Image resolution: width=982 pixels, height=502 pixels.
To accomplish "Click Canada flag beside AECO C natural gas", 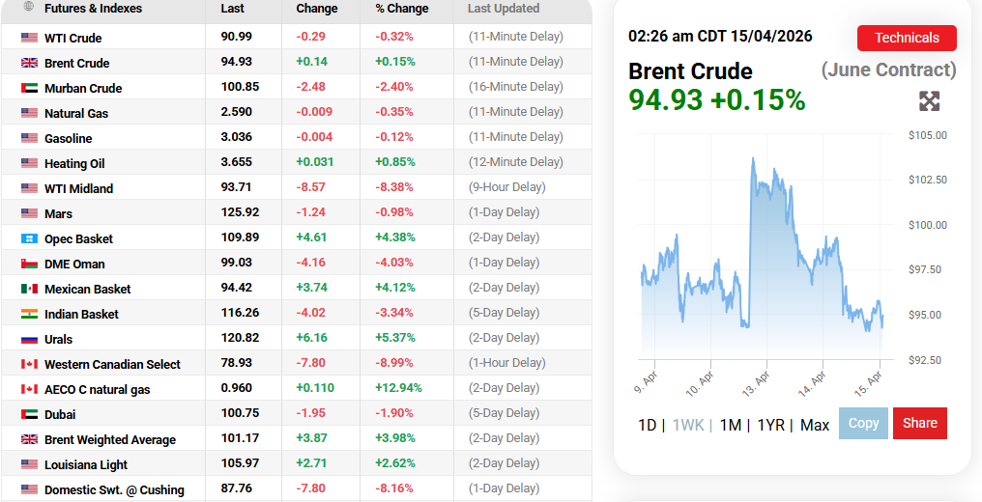I will [29, 389].
